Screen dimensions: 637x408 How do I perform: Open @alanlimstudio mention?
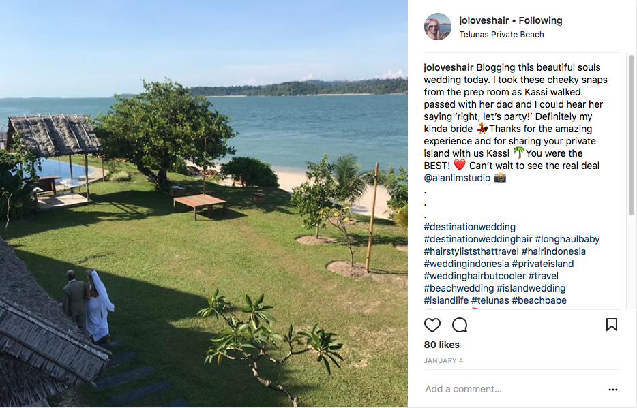[457, 178]
